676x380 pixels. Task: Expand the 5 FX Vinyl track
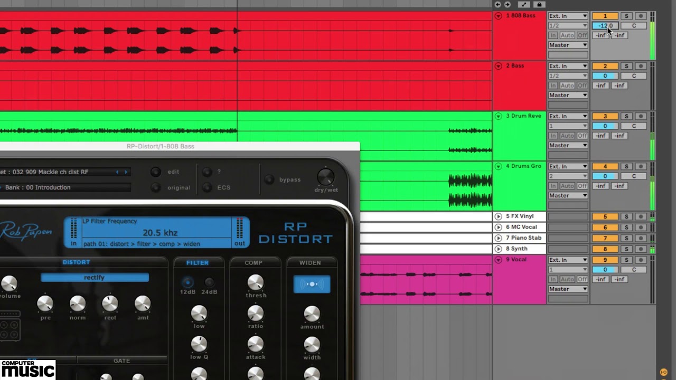(x=498, y=216)
